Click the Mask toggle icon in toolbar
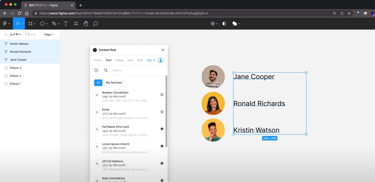 click(224, 23)
